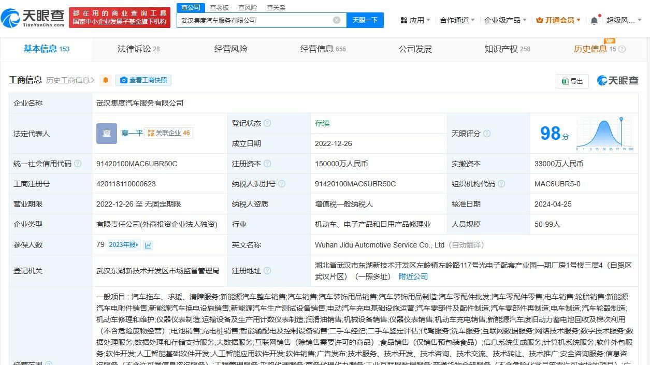Click help icon next to 历史信息
This screenshot has height=365, width=650.
[x=622, y=49]
